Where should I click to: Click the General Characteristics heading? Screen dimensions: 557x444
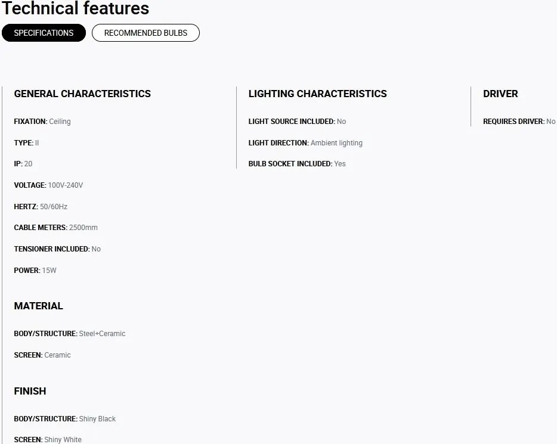click(x=82, y=94)
